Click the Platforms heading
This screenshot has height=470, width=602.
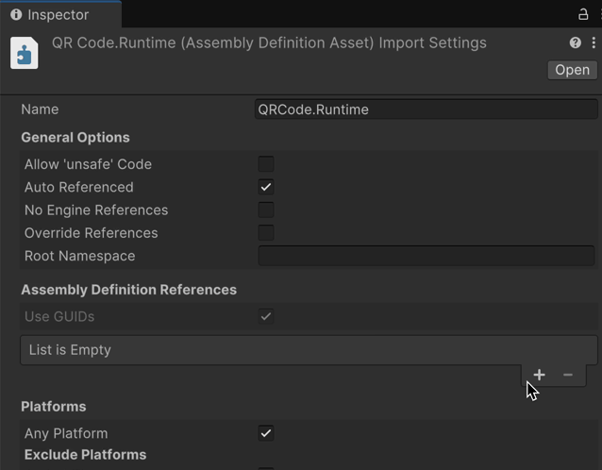54,406
